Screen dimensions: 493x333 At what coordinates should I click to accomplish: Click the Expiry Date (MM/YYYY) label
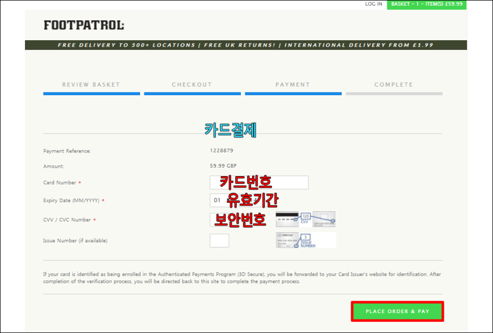coord(71,200)
